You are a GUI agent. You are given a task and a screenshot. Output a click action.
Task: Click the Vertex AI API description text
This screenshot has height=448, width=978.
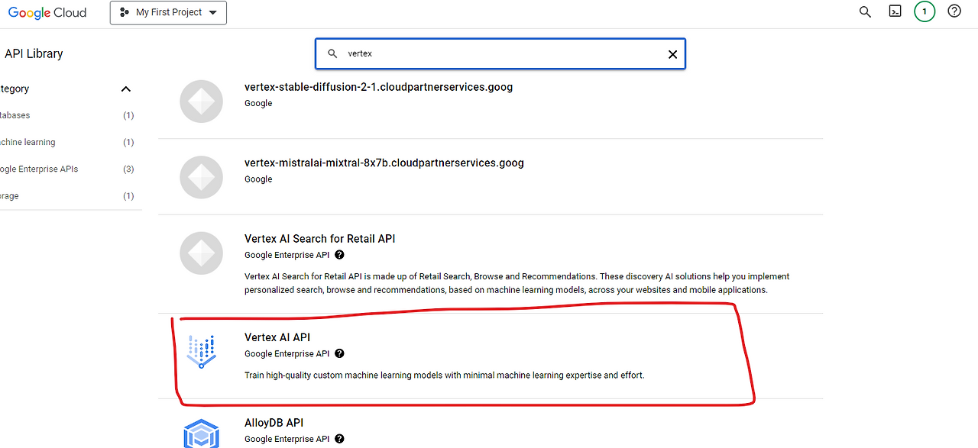click(445, 375)
